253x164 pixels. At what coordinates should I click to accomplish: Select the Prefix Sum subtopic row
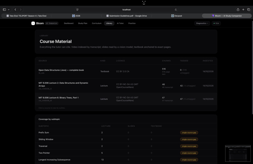126,133
